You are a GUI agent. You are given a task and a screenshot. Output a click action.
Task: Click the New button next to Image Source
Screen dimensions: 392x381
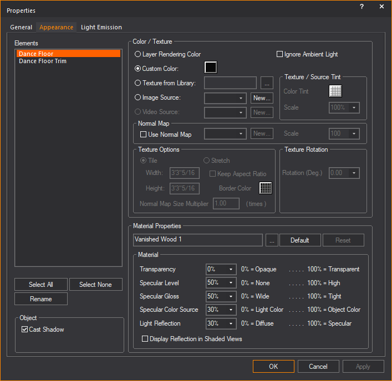[x=262, y=98]
